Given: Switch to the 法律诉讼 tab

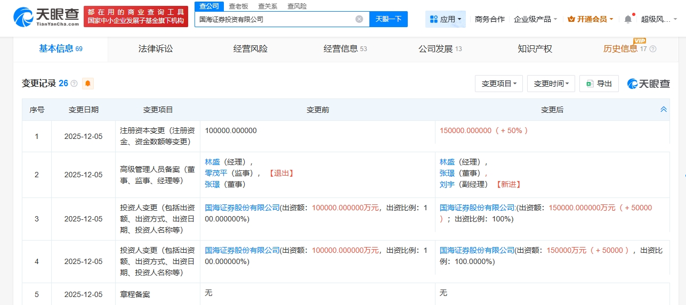Looking at the screenshot, I should [x=156, y=49].
